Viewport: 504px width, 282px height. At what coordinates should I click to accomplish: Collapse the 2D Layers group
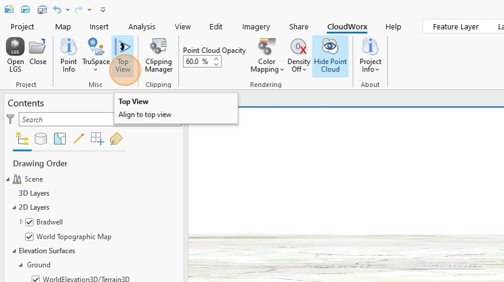coord(14,208)
